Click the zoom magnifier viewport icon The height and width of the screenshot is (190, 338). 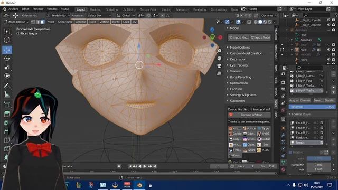(x=219, y=51)
